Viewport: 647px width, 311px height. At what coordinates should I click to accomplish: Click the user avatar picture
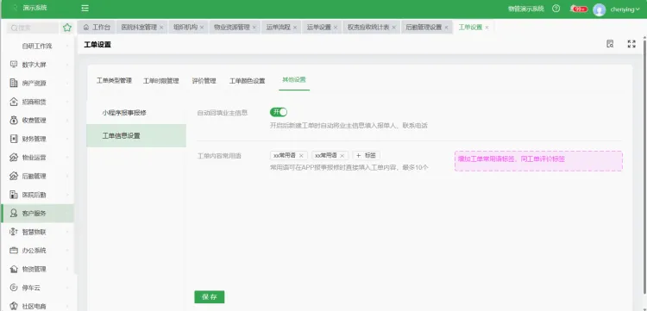pyautogui.click(x=600, y=9)
